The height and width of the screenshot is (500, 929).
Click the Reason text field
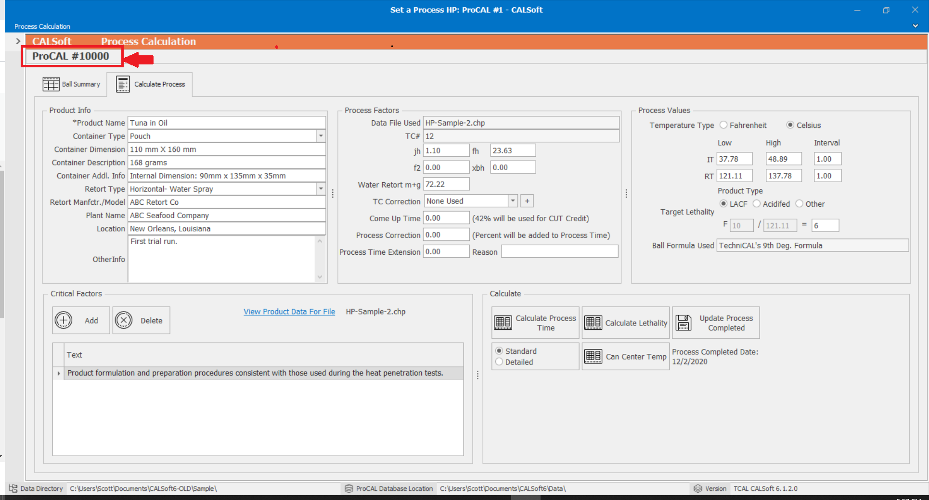click(x=560, y=251)
